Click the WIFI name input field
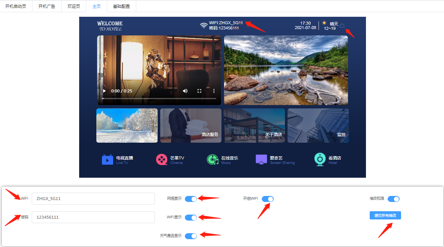 point(93,199)
